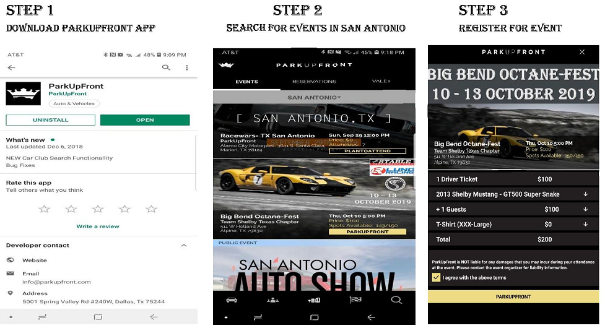Screen dimensions: 605x336
Task: Open the Racewars- TX San Antonio event
Action: click(x=268, y=136)
